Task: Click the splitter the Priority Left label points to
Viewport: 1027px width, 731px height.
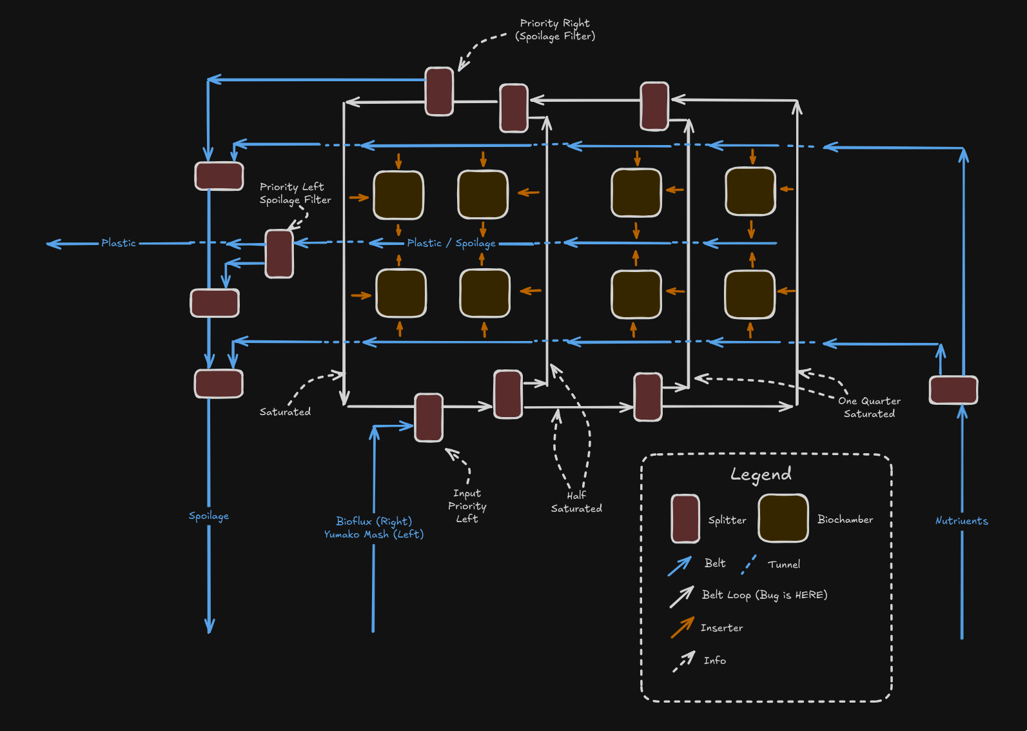Action: (x=279, y=254)
